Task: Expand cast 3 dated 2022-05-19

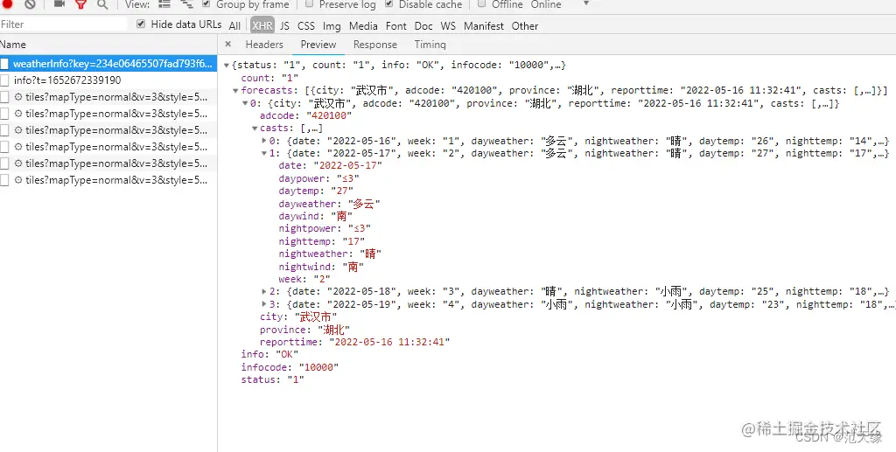Action: pyautogui.click(x=264, y=303)
